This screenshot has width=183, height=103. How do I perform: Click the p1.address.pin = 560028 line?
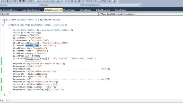click(x=27, y=56)
